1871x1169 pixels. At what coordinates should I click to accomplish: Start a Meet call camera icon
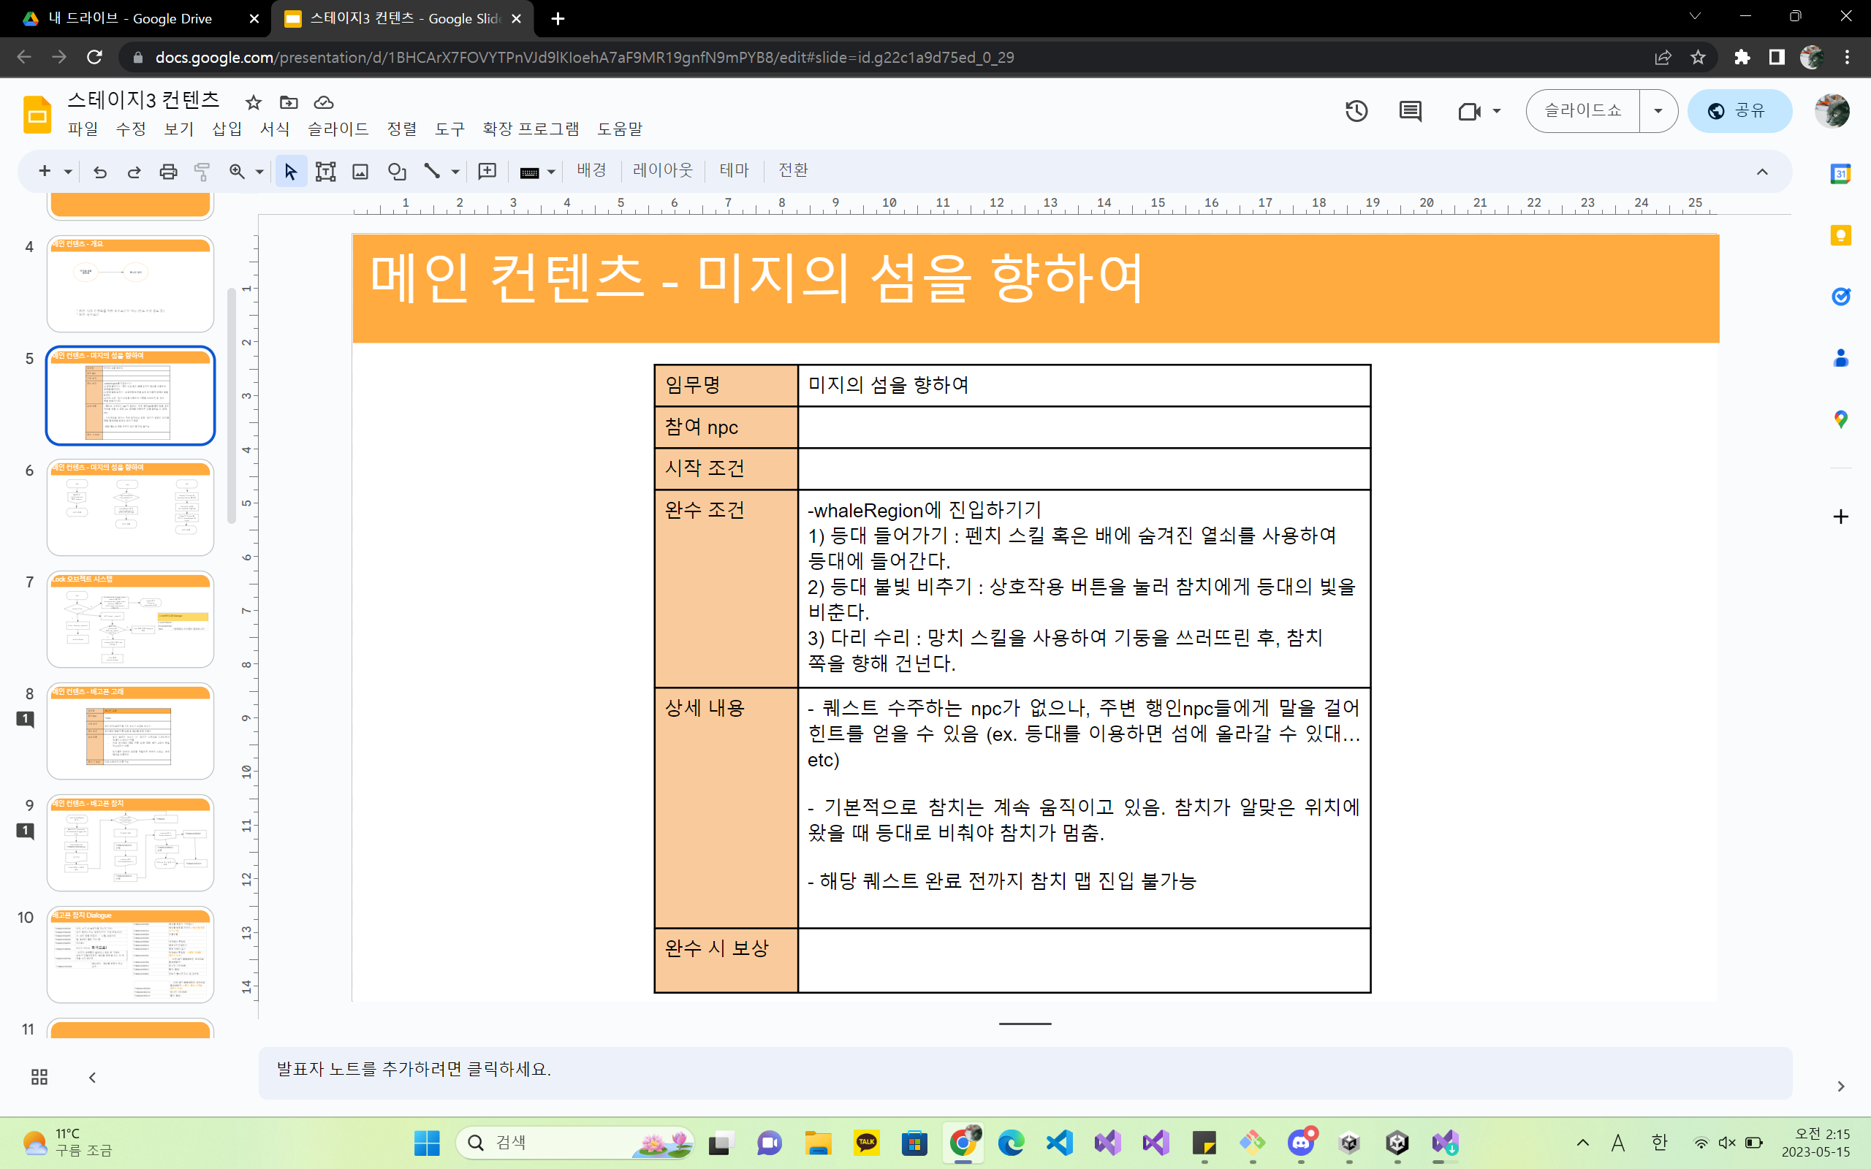(1468, 111)
